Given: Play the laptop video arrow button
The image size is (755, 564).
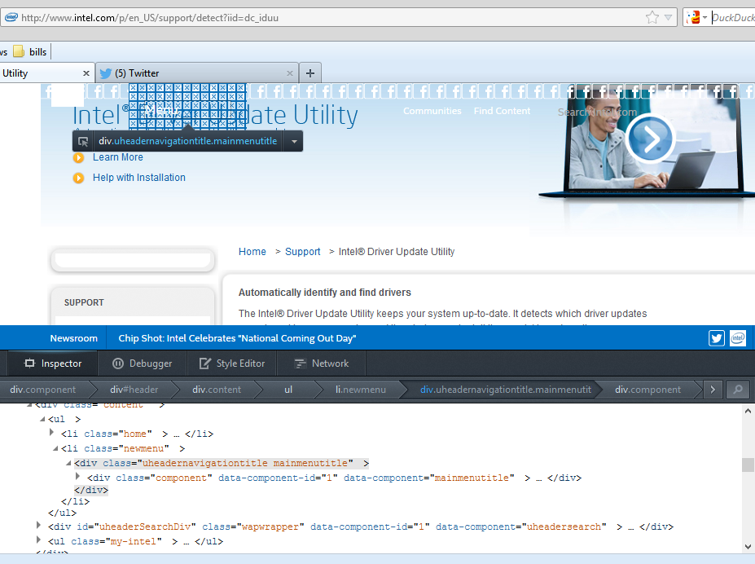Looking at the screenshot, I should click(651, 139).
